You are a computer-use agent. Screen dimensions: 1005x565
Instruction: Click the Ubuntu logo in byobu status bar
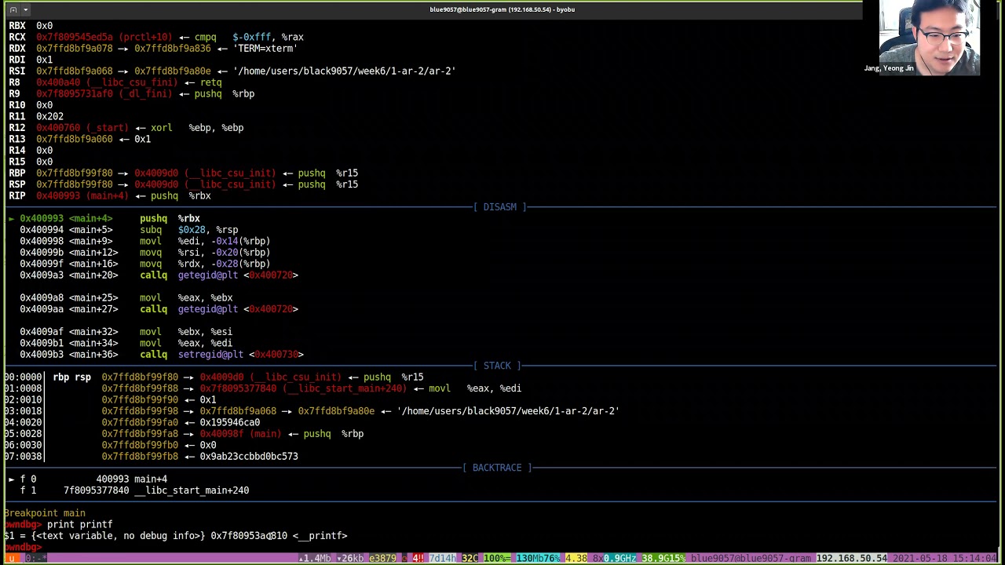[x=11, y=558]
